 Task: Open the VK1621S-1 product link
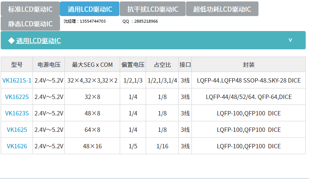[x=17, y=80]
